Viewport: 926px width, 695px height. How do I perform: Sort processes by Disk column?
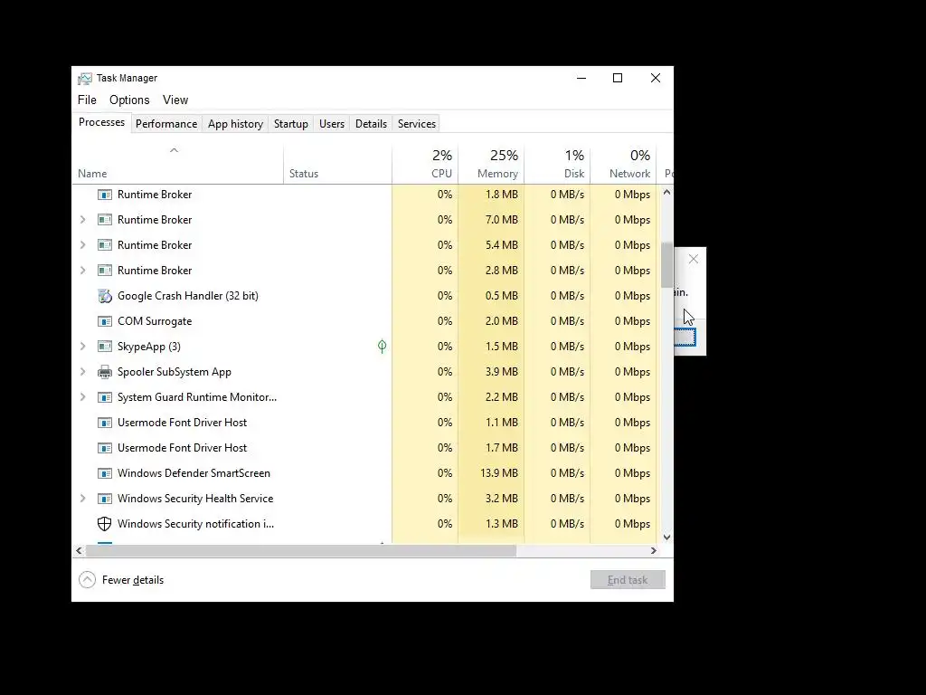pyautogui.click(x=557, y=164)
